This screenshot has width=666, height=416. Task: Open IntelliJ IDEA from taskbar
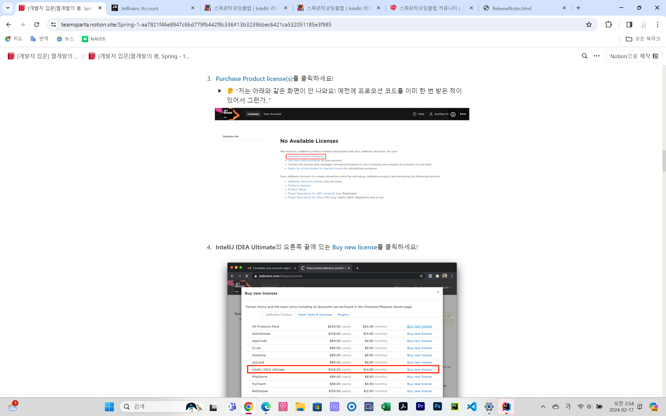pos(506,407)
